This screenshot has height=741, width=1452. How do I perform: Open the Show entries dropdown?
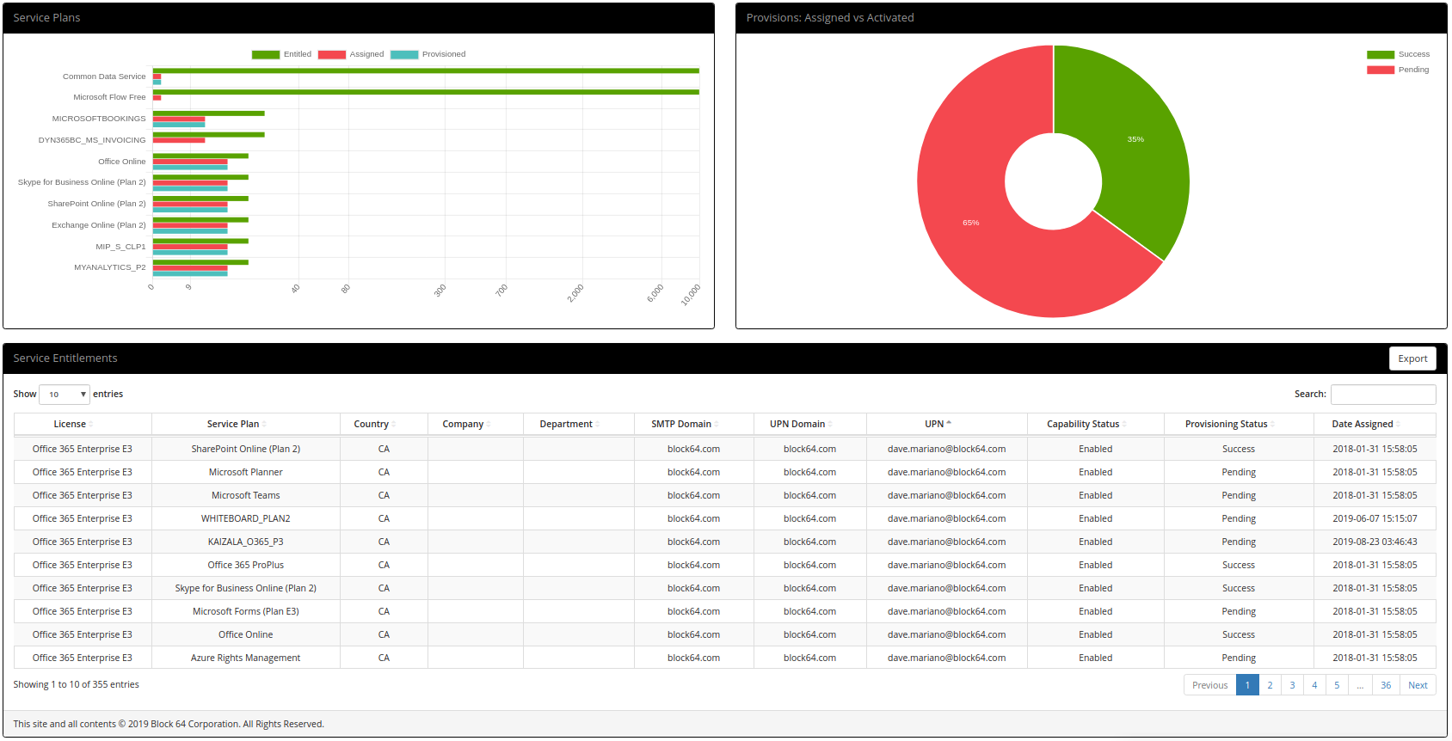[65, 395]
